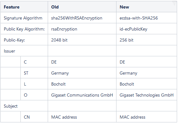Select the New column header
The image size is (178, 123).
124,7
